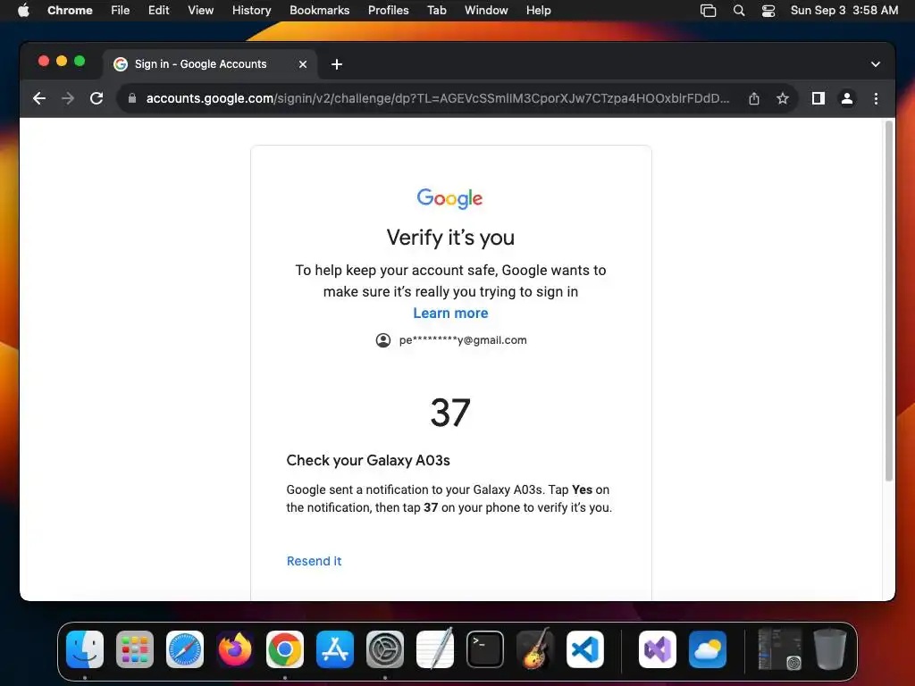
Task: Open Chrome's three-dot menu
Action: coord(876,98)
